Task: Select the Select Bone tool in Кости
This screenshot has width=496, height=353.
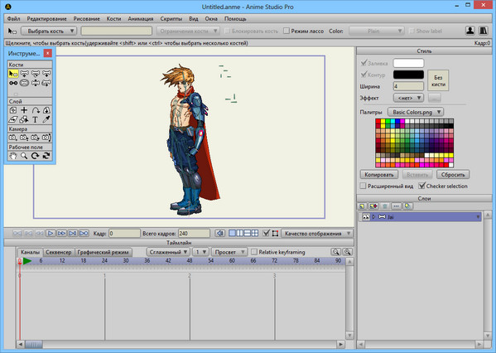Action: coord(13,74)
